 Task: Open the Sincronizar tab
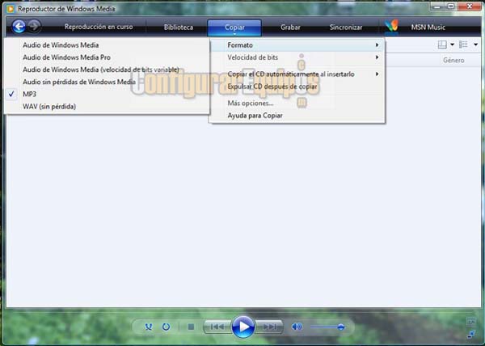click(x=346, y=27)
